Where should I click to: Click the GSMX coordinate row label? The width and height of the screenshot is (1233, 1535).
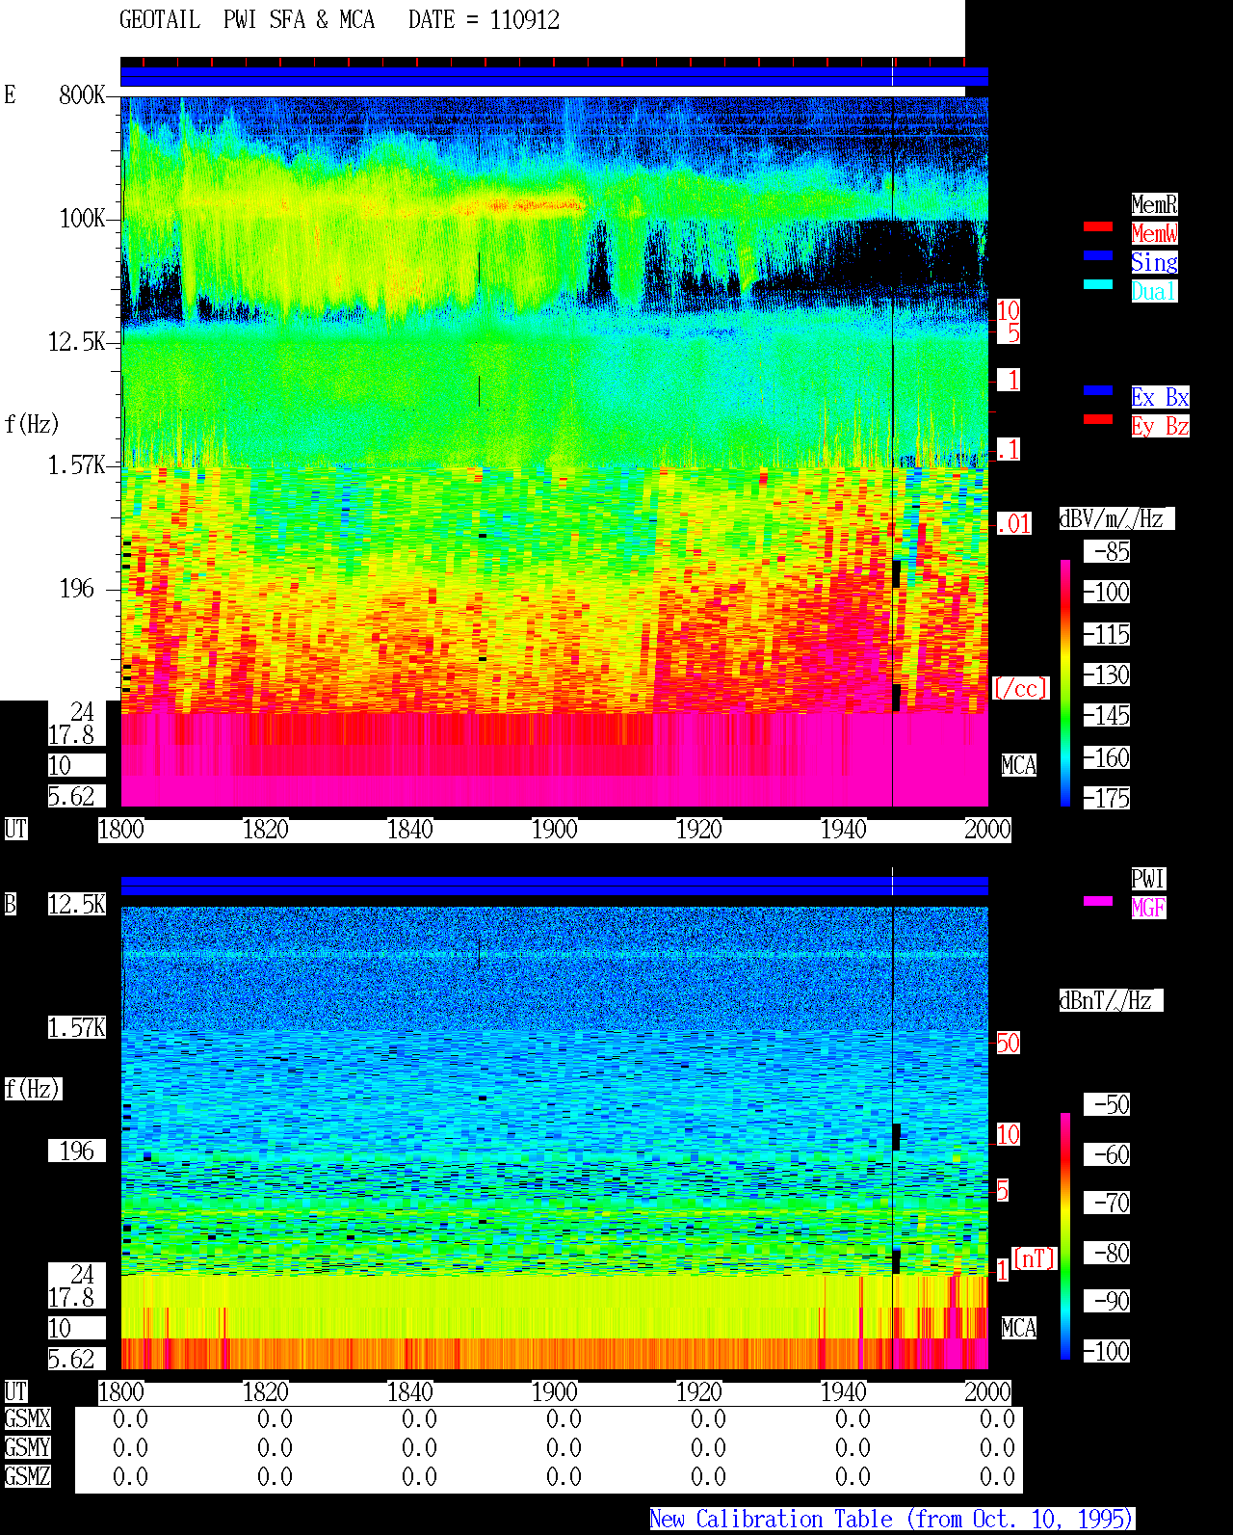[x=27, y=1418]
